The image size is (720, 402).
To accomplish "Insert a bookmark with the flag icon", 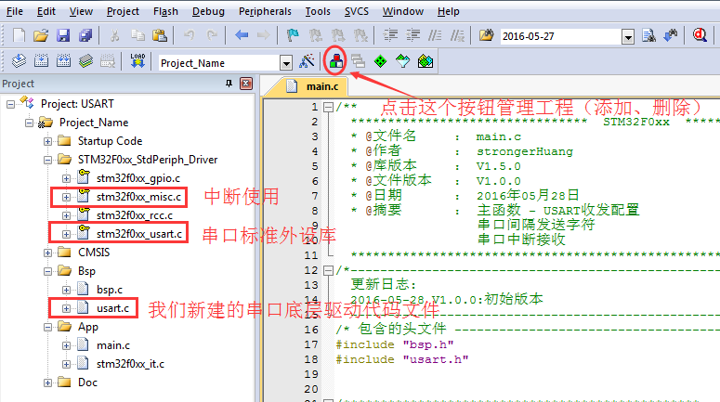I will [x=293, y=35].
